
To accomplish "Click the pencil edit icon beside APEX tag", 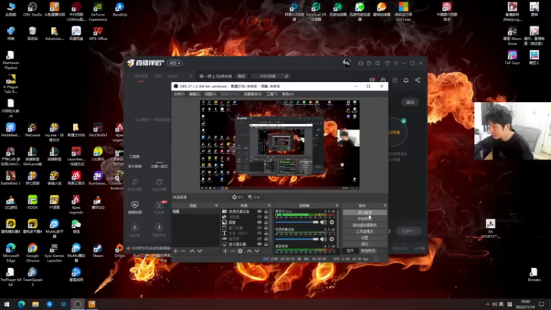I will point(287,76).
